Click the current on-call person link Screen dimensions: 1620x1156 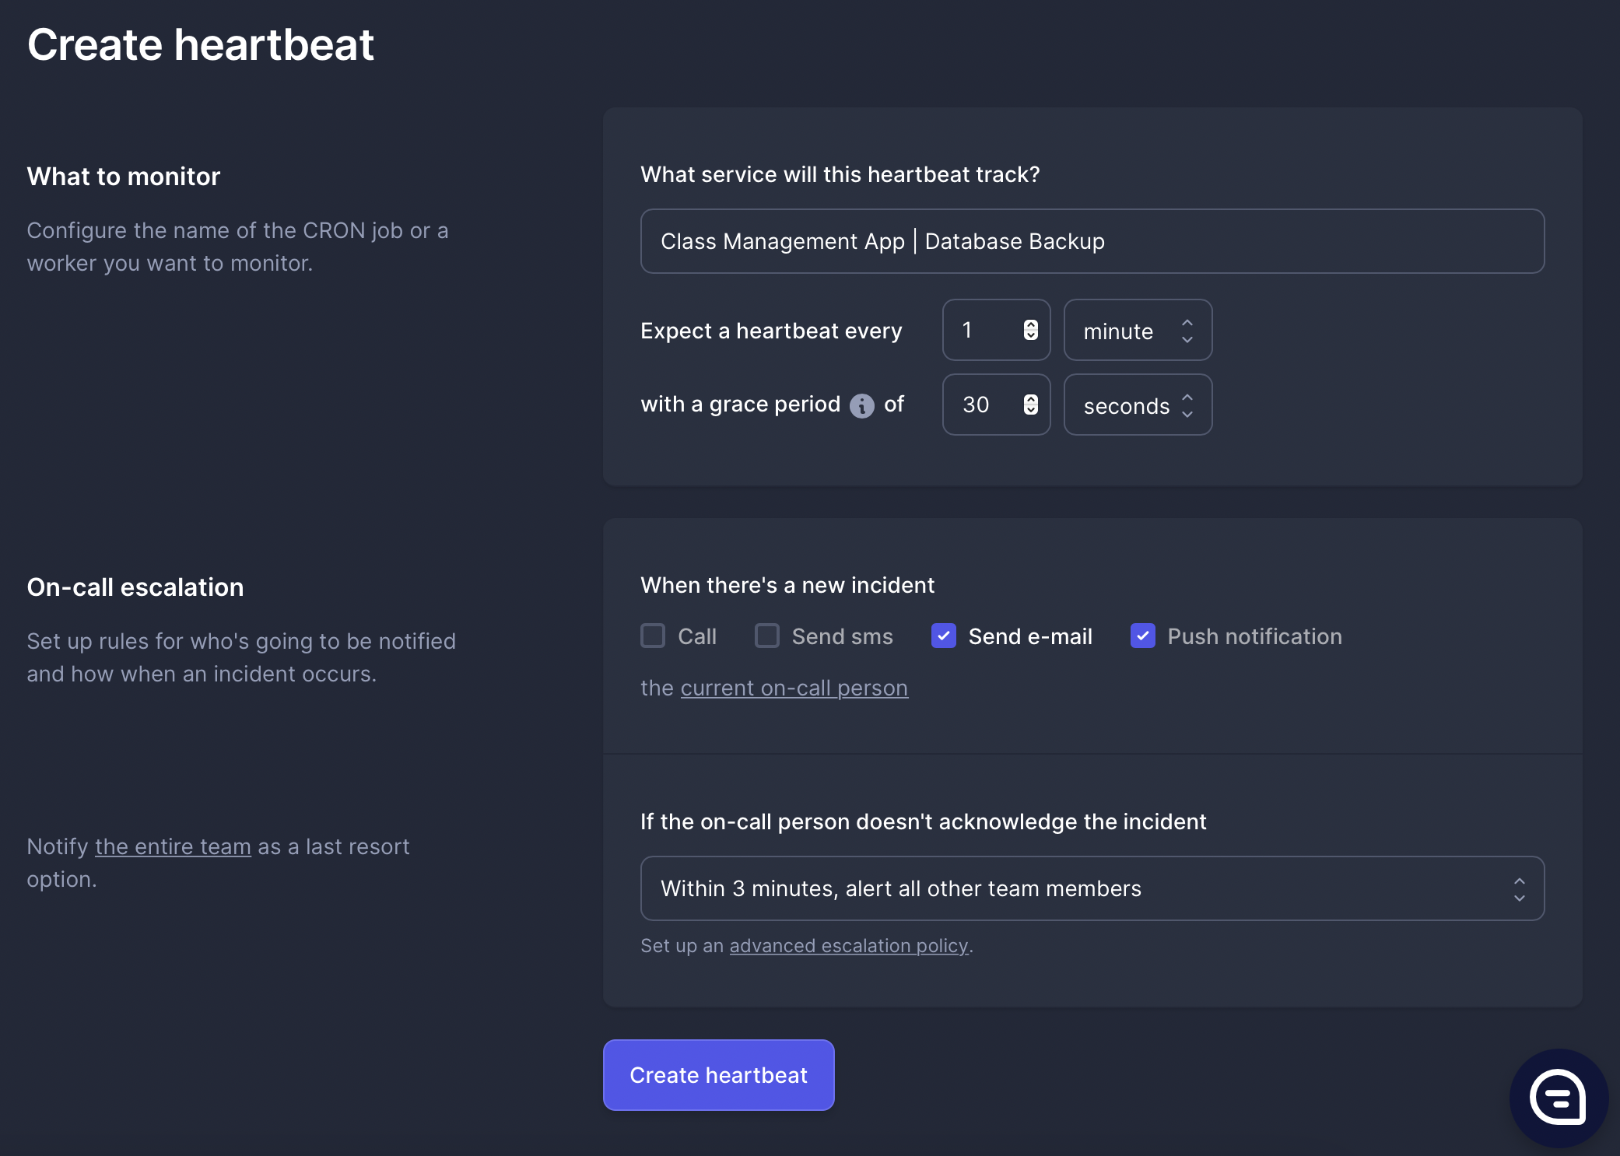point(794,688)
